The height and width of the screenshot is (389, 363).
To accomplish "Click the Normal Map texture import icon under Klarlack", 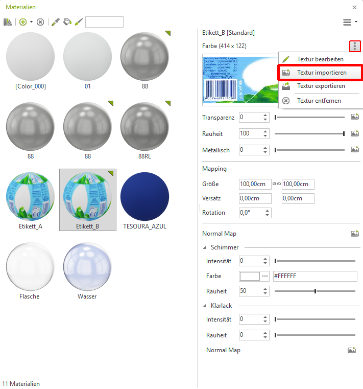I will (x=351, y=350).
